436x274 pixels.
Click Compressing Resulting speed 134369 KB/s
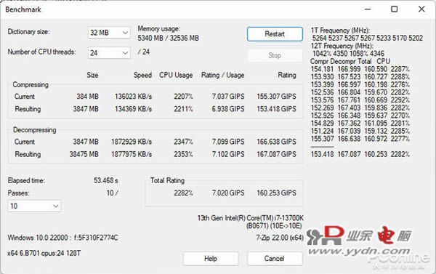point(133,109)
